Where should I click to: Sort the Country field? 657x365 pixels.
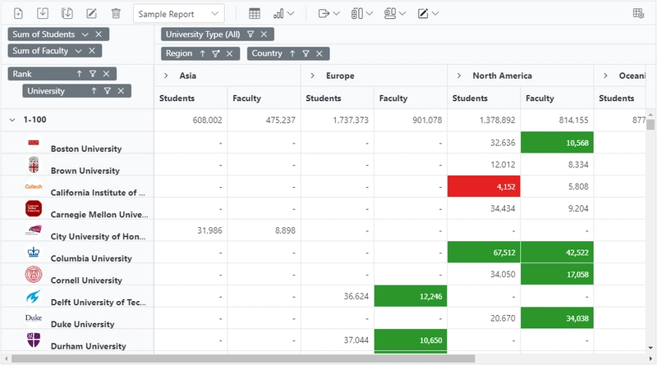click(x=292, y=53)
